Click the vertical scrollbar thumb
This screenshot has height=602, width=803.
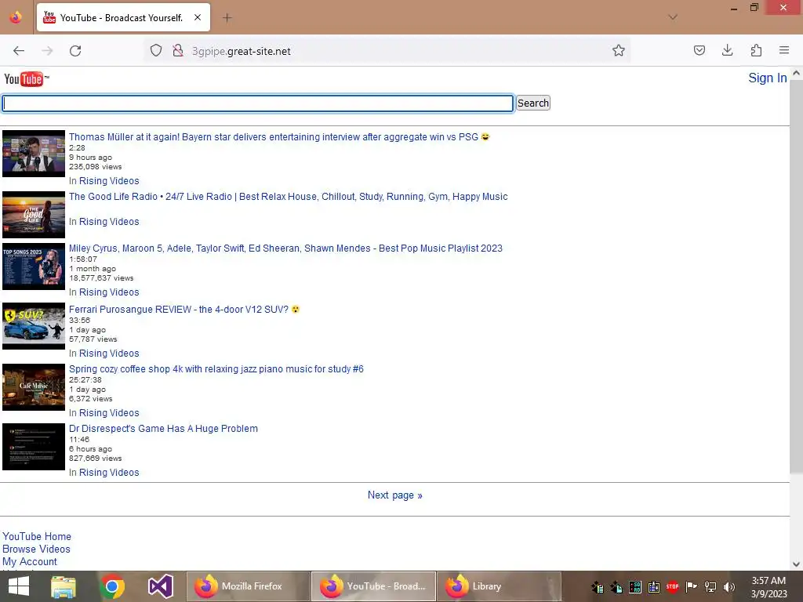[796, 277]
